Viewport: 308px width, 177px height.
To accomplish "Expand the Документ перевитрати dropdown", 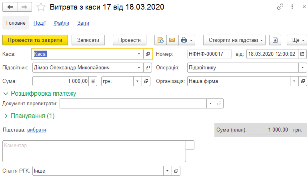I will click(x=210, y=103).
